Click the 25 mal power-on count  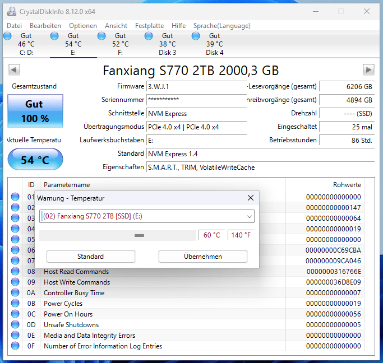pos(347,127)
